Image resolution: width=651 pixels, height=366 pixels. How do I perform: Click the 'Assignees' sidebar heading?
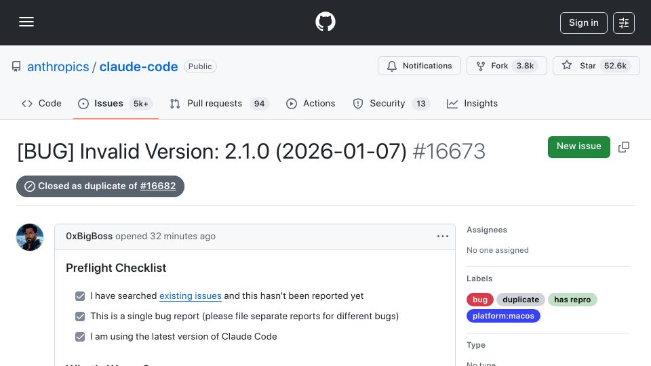coord(487,230)
